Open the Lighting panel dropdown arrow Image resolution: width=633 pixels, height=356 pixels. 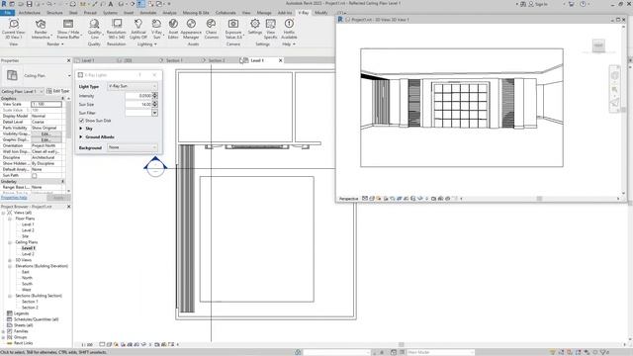pos(155,44)
